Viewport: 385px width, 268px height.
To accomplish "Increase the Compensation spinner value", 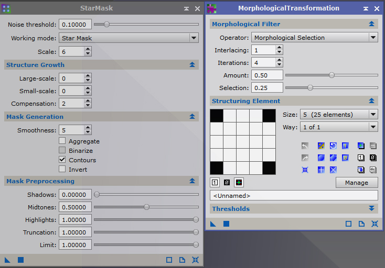I will tap(88, 101).
